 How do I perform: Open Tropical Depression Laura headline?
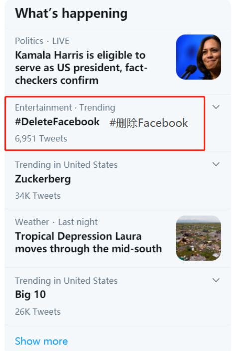click(x=89, y=243)
